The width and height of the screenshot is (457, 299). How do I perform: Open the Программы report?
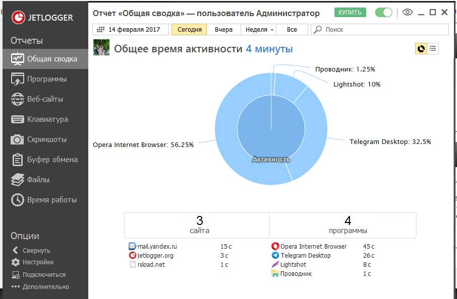45,79
